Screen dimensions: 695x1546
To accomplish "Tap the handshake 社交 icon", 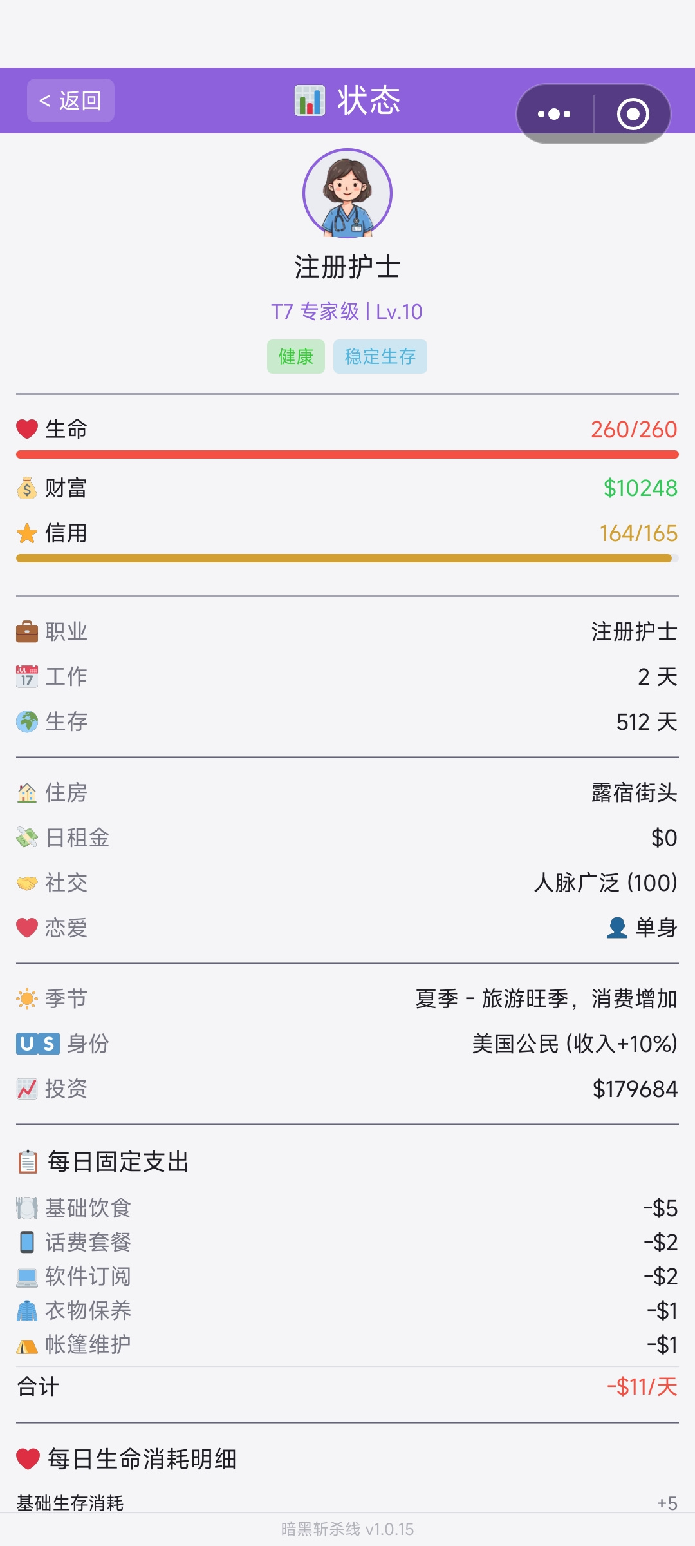I will click(27, 883).
